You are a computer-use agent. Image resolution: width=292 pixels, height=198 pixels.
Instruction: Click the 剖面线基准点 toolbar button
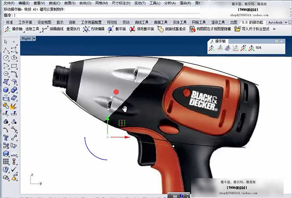tap(172, 29)
